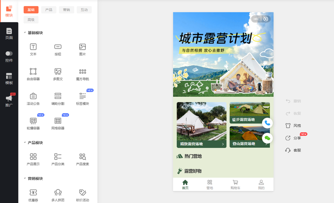This screenshot has height=203, width=334.
Task: Add the 产品分类 module
Action: tap(58, 159)
